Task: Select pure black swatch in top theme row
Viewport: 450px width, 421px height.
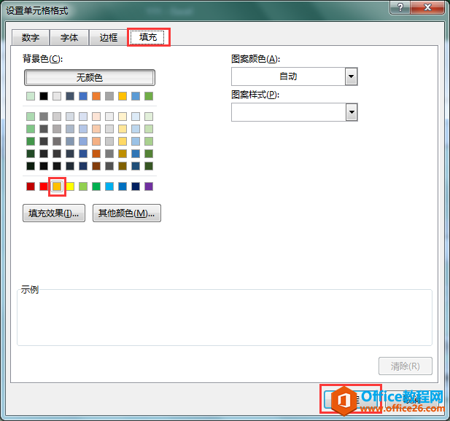Action: click(x=44, y=96)
